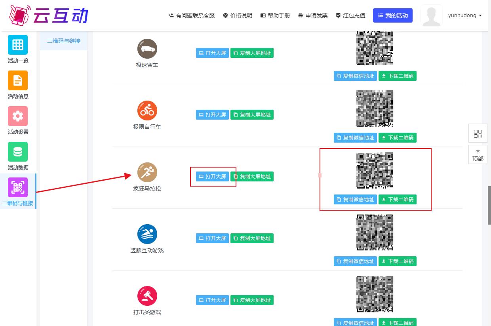
Task: Click the floating QR code icon button
Action: pyautogui.click(x=478, y=133)
